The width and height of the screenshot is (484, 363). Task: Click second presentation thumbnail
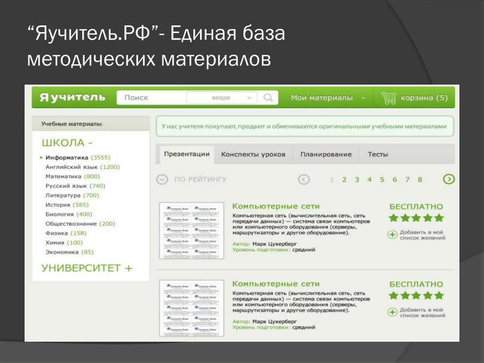[x=192, y=308]
